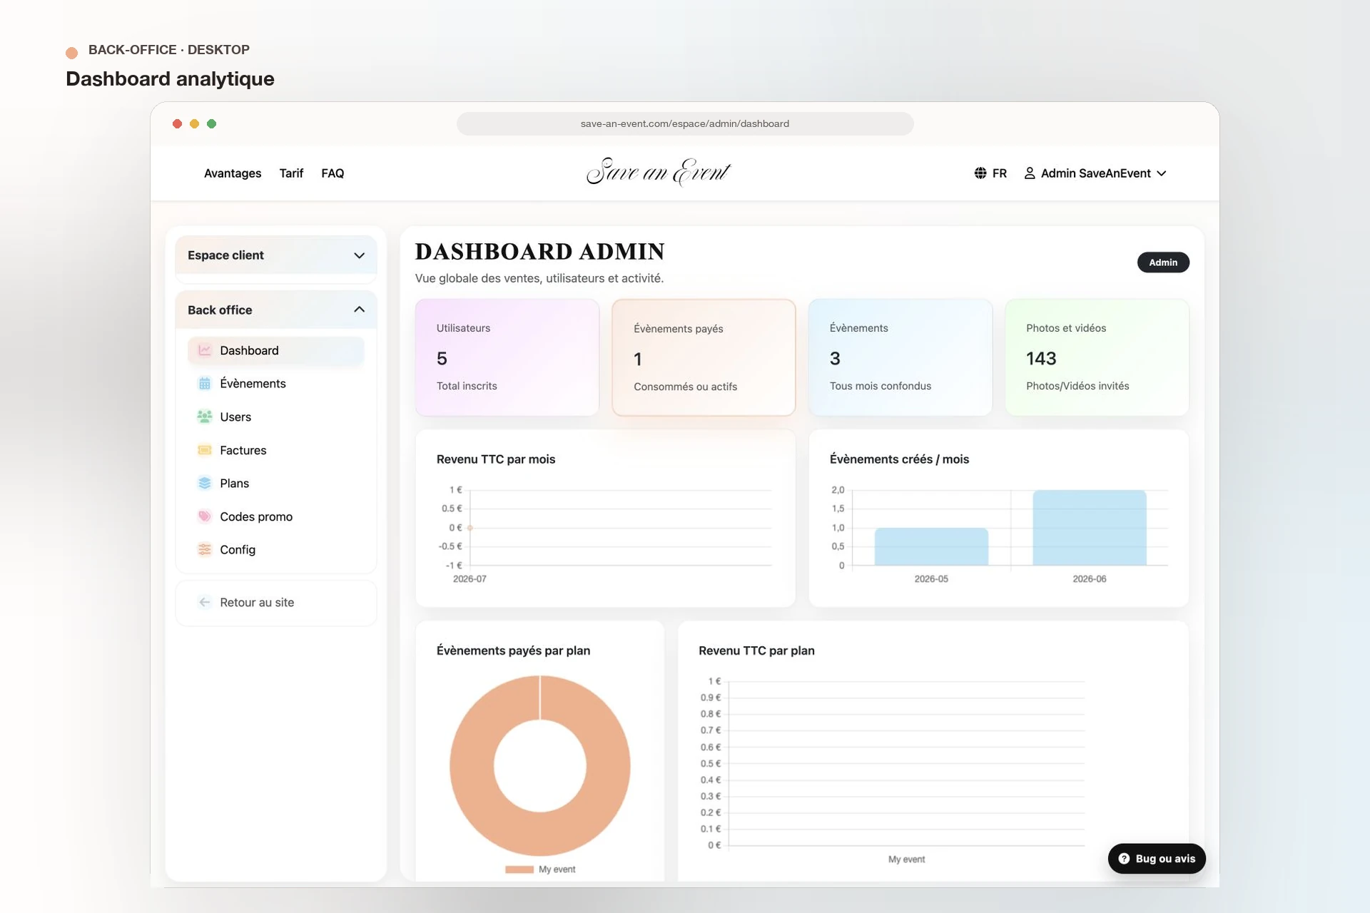Click the Évènements payés stat card
The height and width of the screenshot is (913, 1370).
pyautogui.click(x=704, y=357)
